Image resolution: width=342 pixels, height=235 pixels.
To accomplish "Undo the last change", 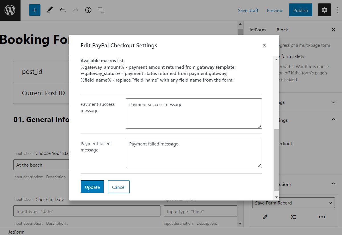I will pyautogui.click(x=63, y=10).
